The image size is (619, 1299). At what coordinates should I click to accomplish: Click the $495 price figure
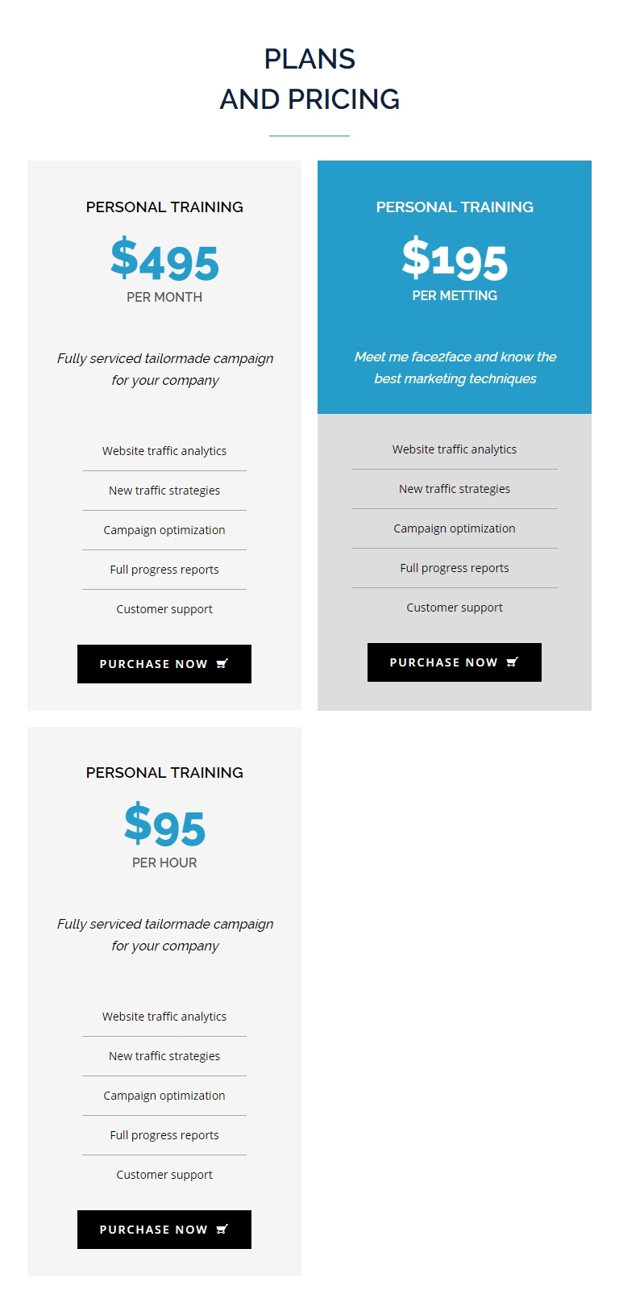164,261
